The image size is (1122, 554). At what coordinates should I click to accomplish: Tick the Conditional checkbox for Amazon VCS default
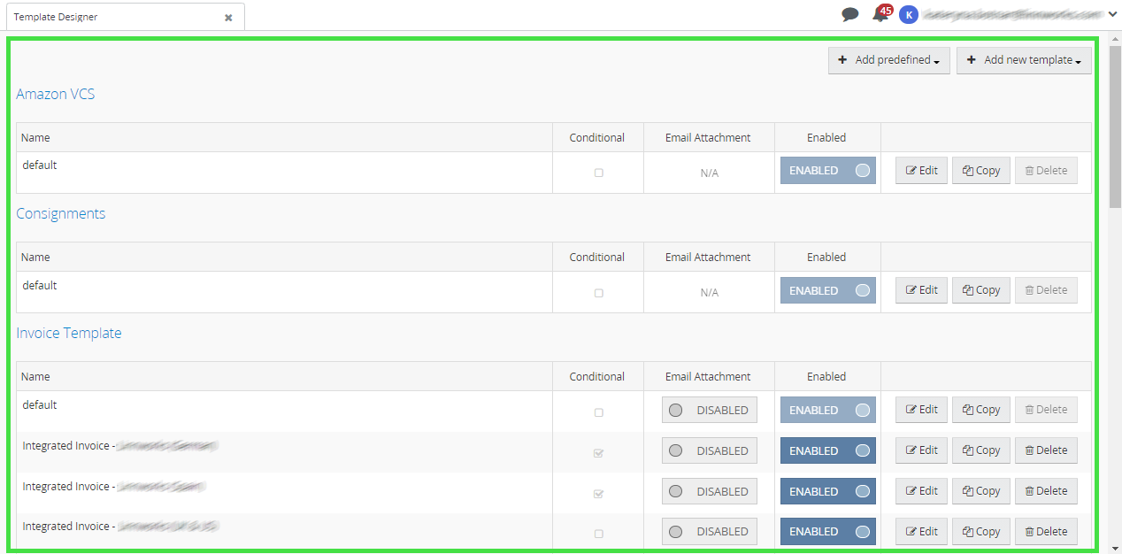point(599,173)
